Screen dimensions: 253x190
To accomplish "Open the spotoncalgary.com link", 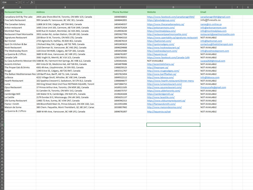I will click(x=161, y=44).
